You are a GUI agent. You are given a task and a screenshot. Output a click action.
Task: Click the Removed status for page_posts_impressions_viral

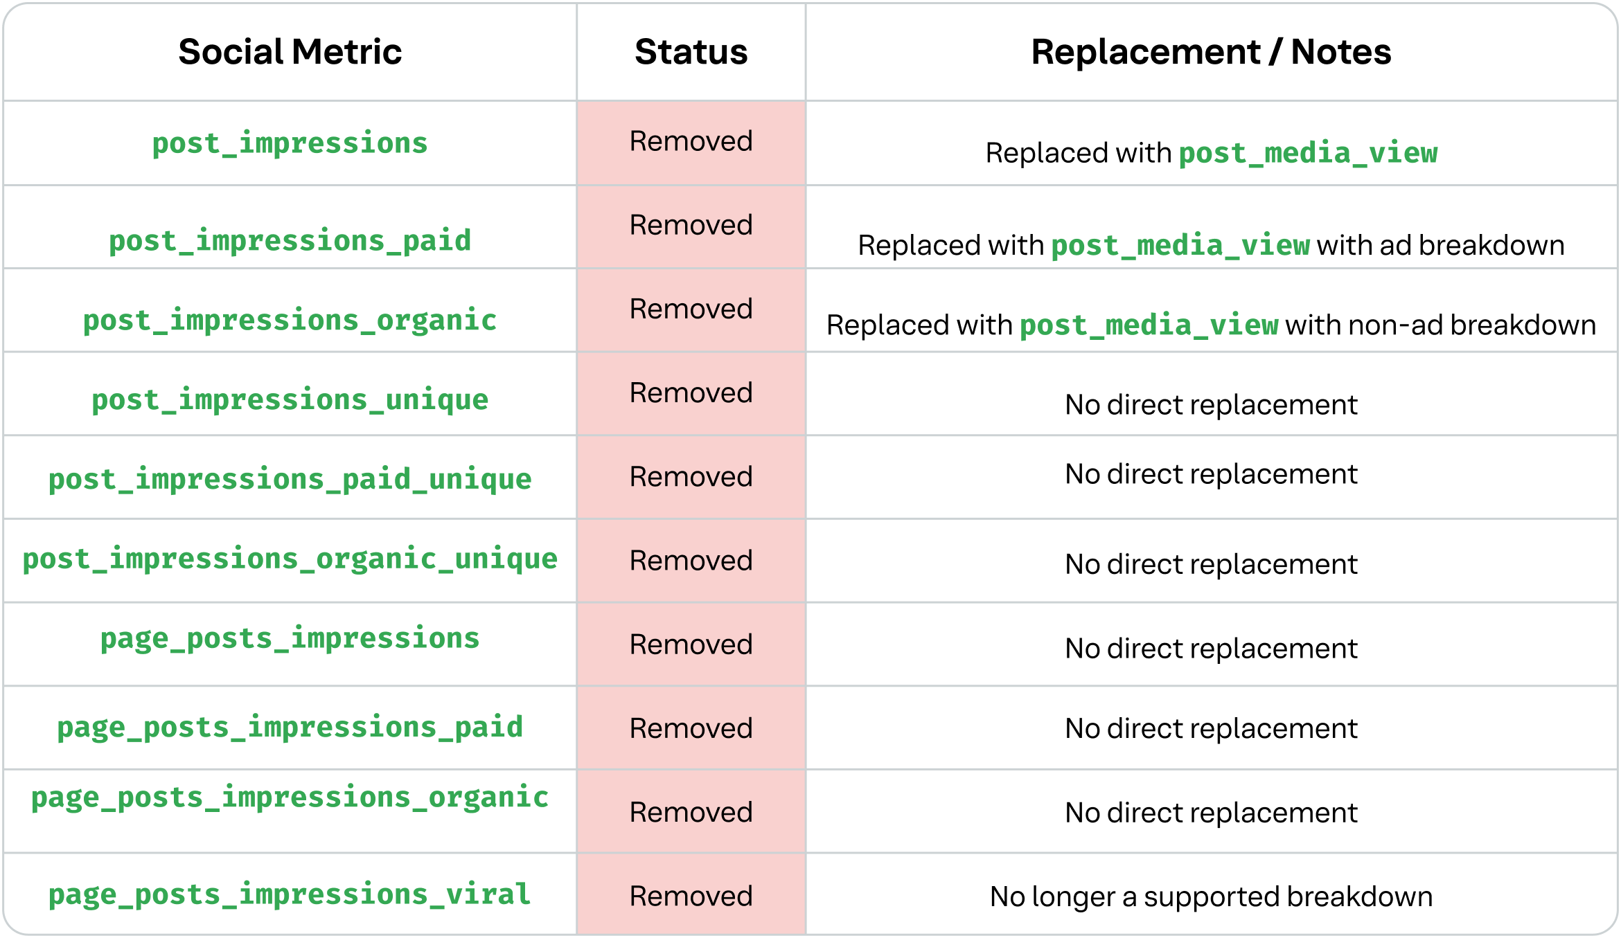[691, 896]
